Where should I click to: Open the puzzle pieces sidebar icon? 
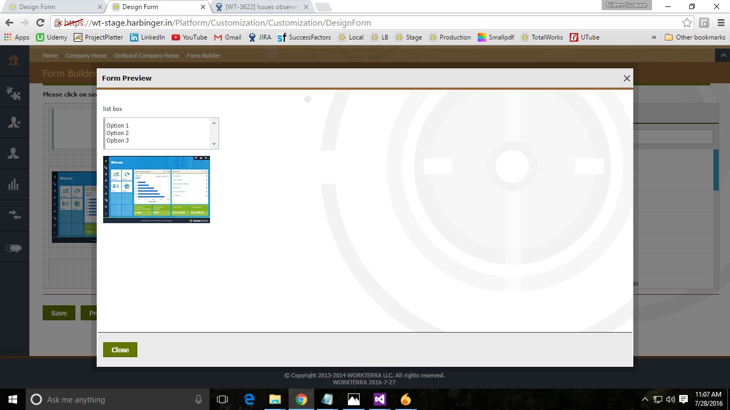14,93
